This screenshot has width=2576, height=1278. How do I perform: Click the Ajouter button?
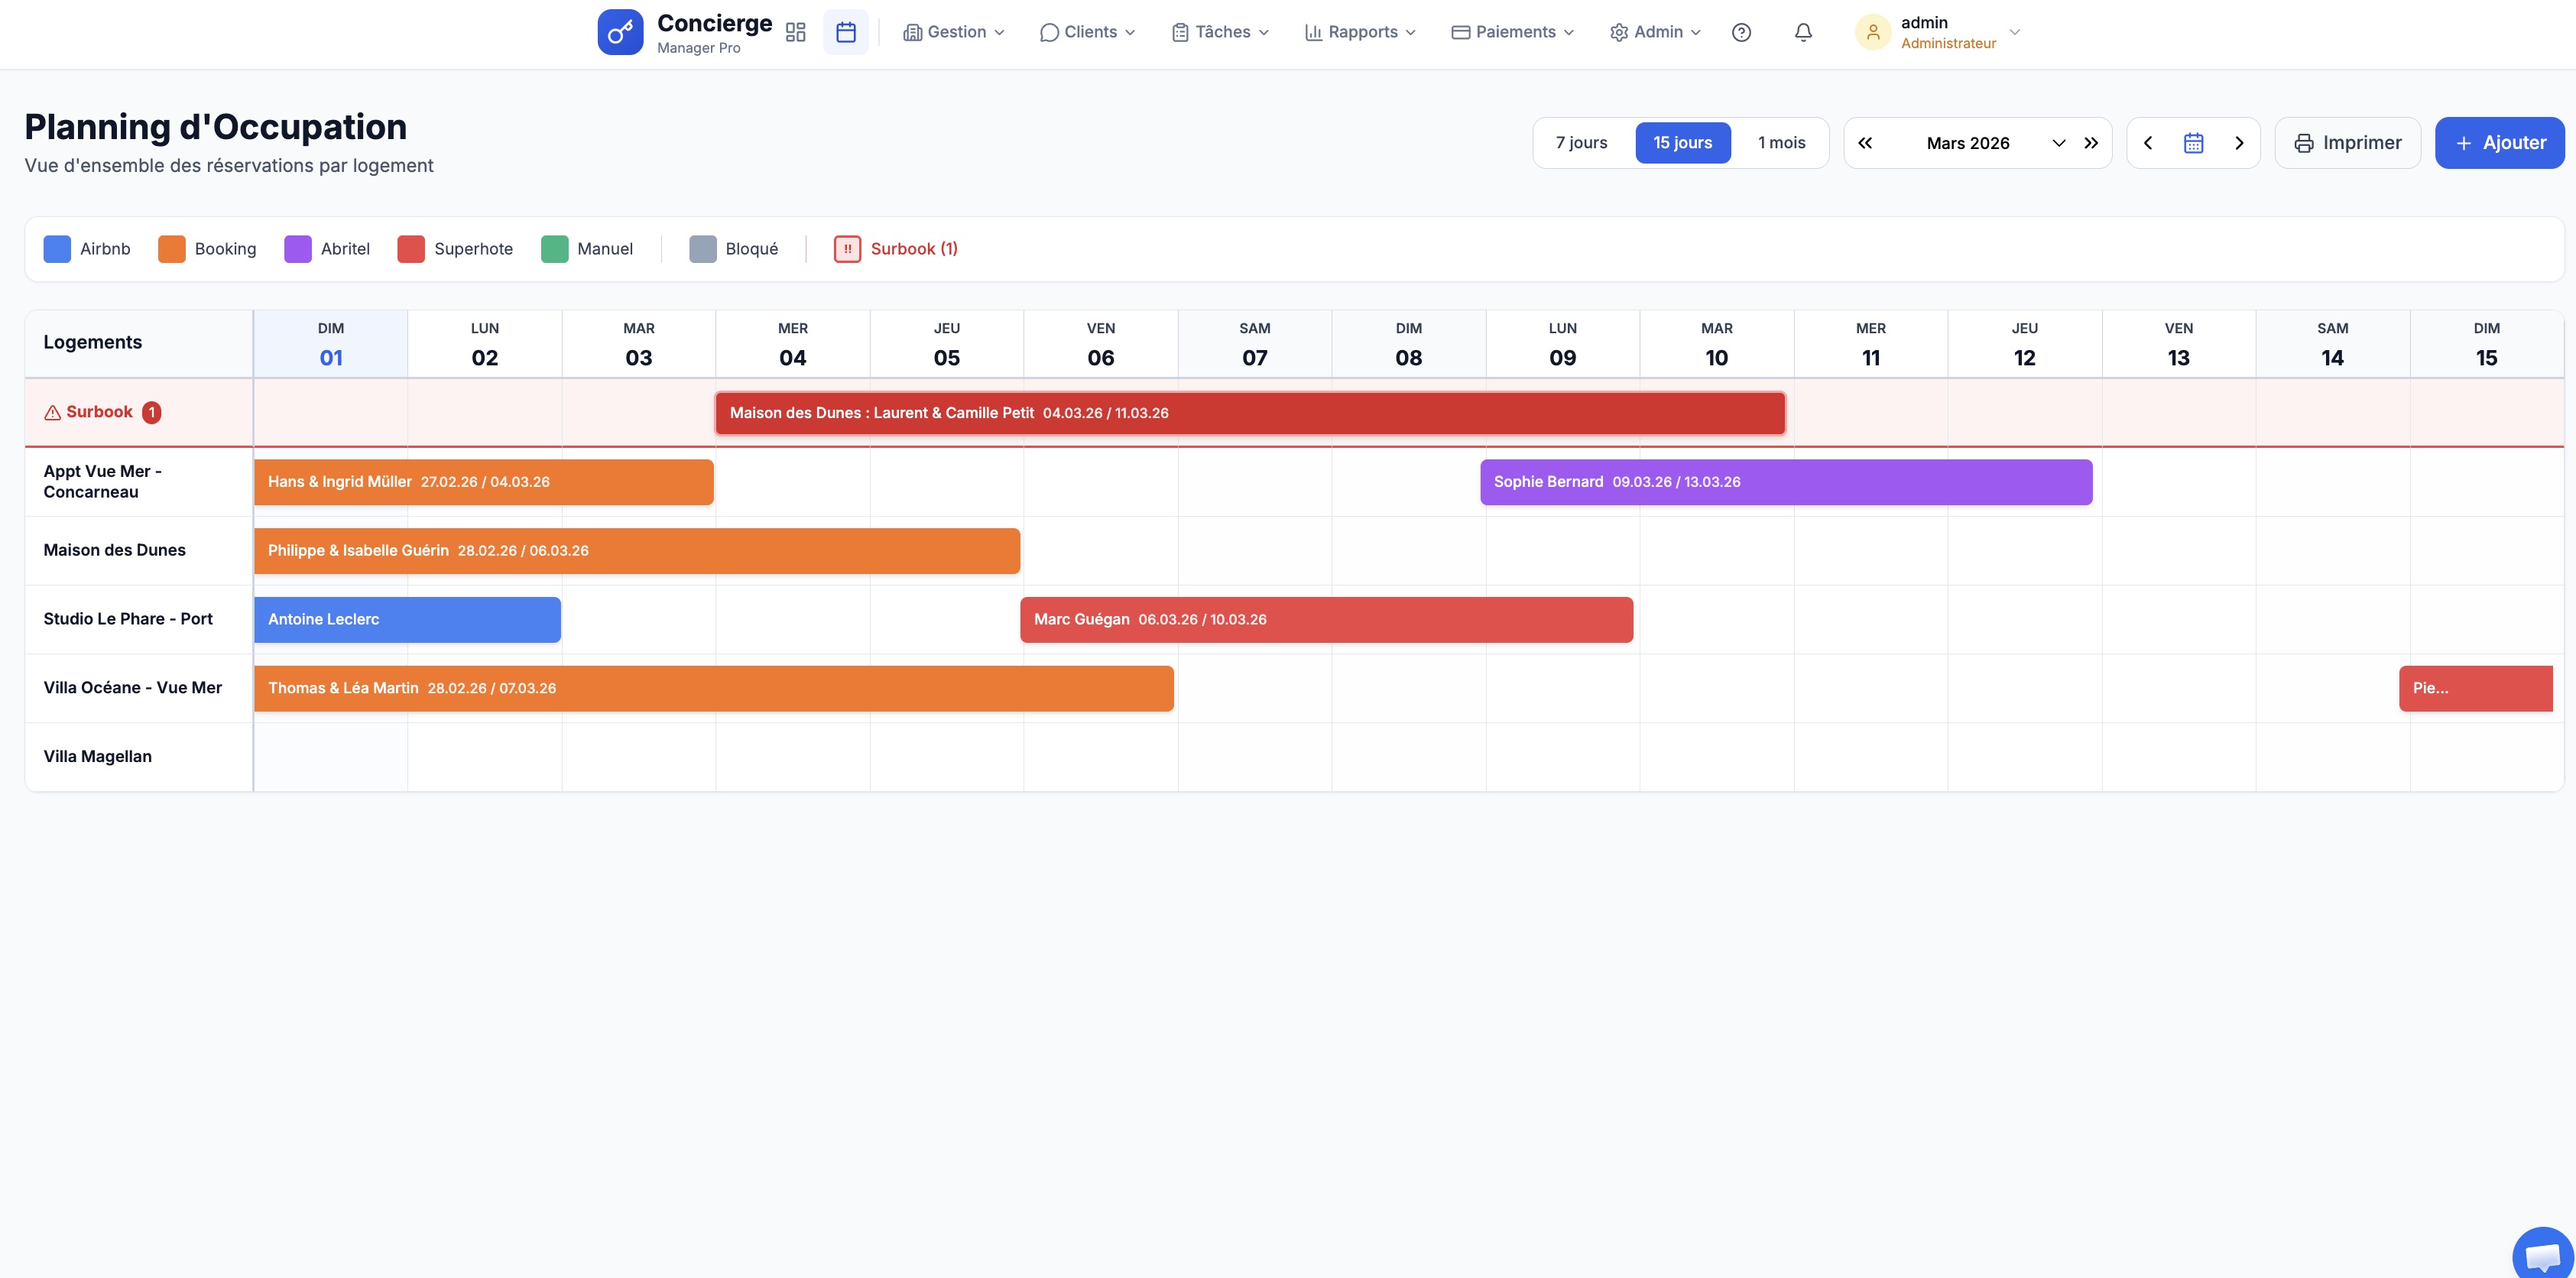[x=2499, y=143]
